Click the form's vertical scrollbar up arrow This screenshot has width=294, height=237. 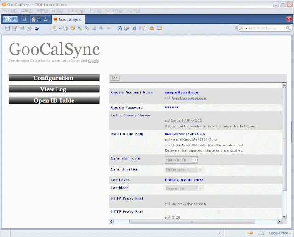pyautogui.click(x=284, y=85)
